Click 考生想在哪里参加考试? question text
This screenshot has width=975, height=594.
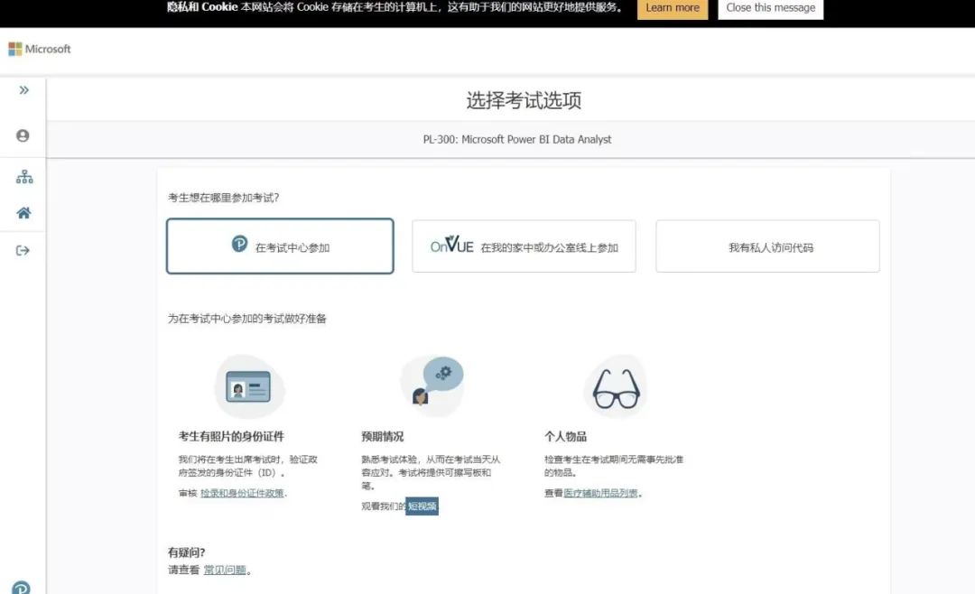click(x=223, y=198)
